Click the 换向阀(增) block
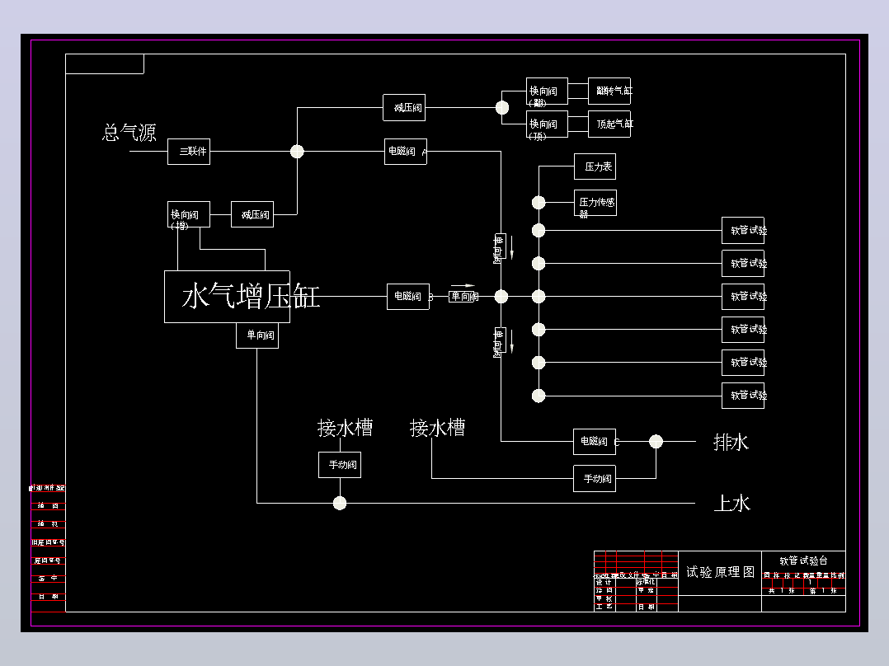Viewport: 889px width, 666px height. (189, 214)
